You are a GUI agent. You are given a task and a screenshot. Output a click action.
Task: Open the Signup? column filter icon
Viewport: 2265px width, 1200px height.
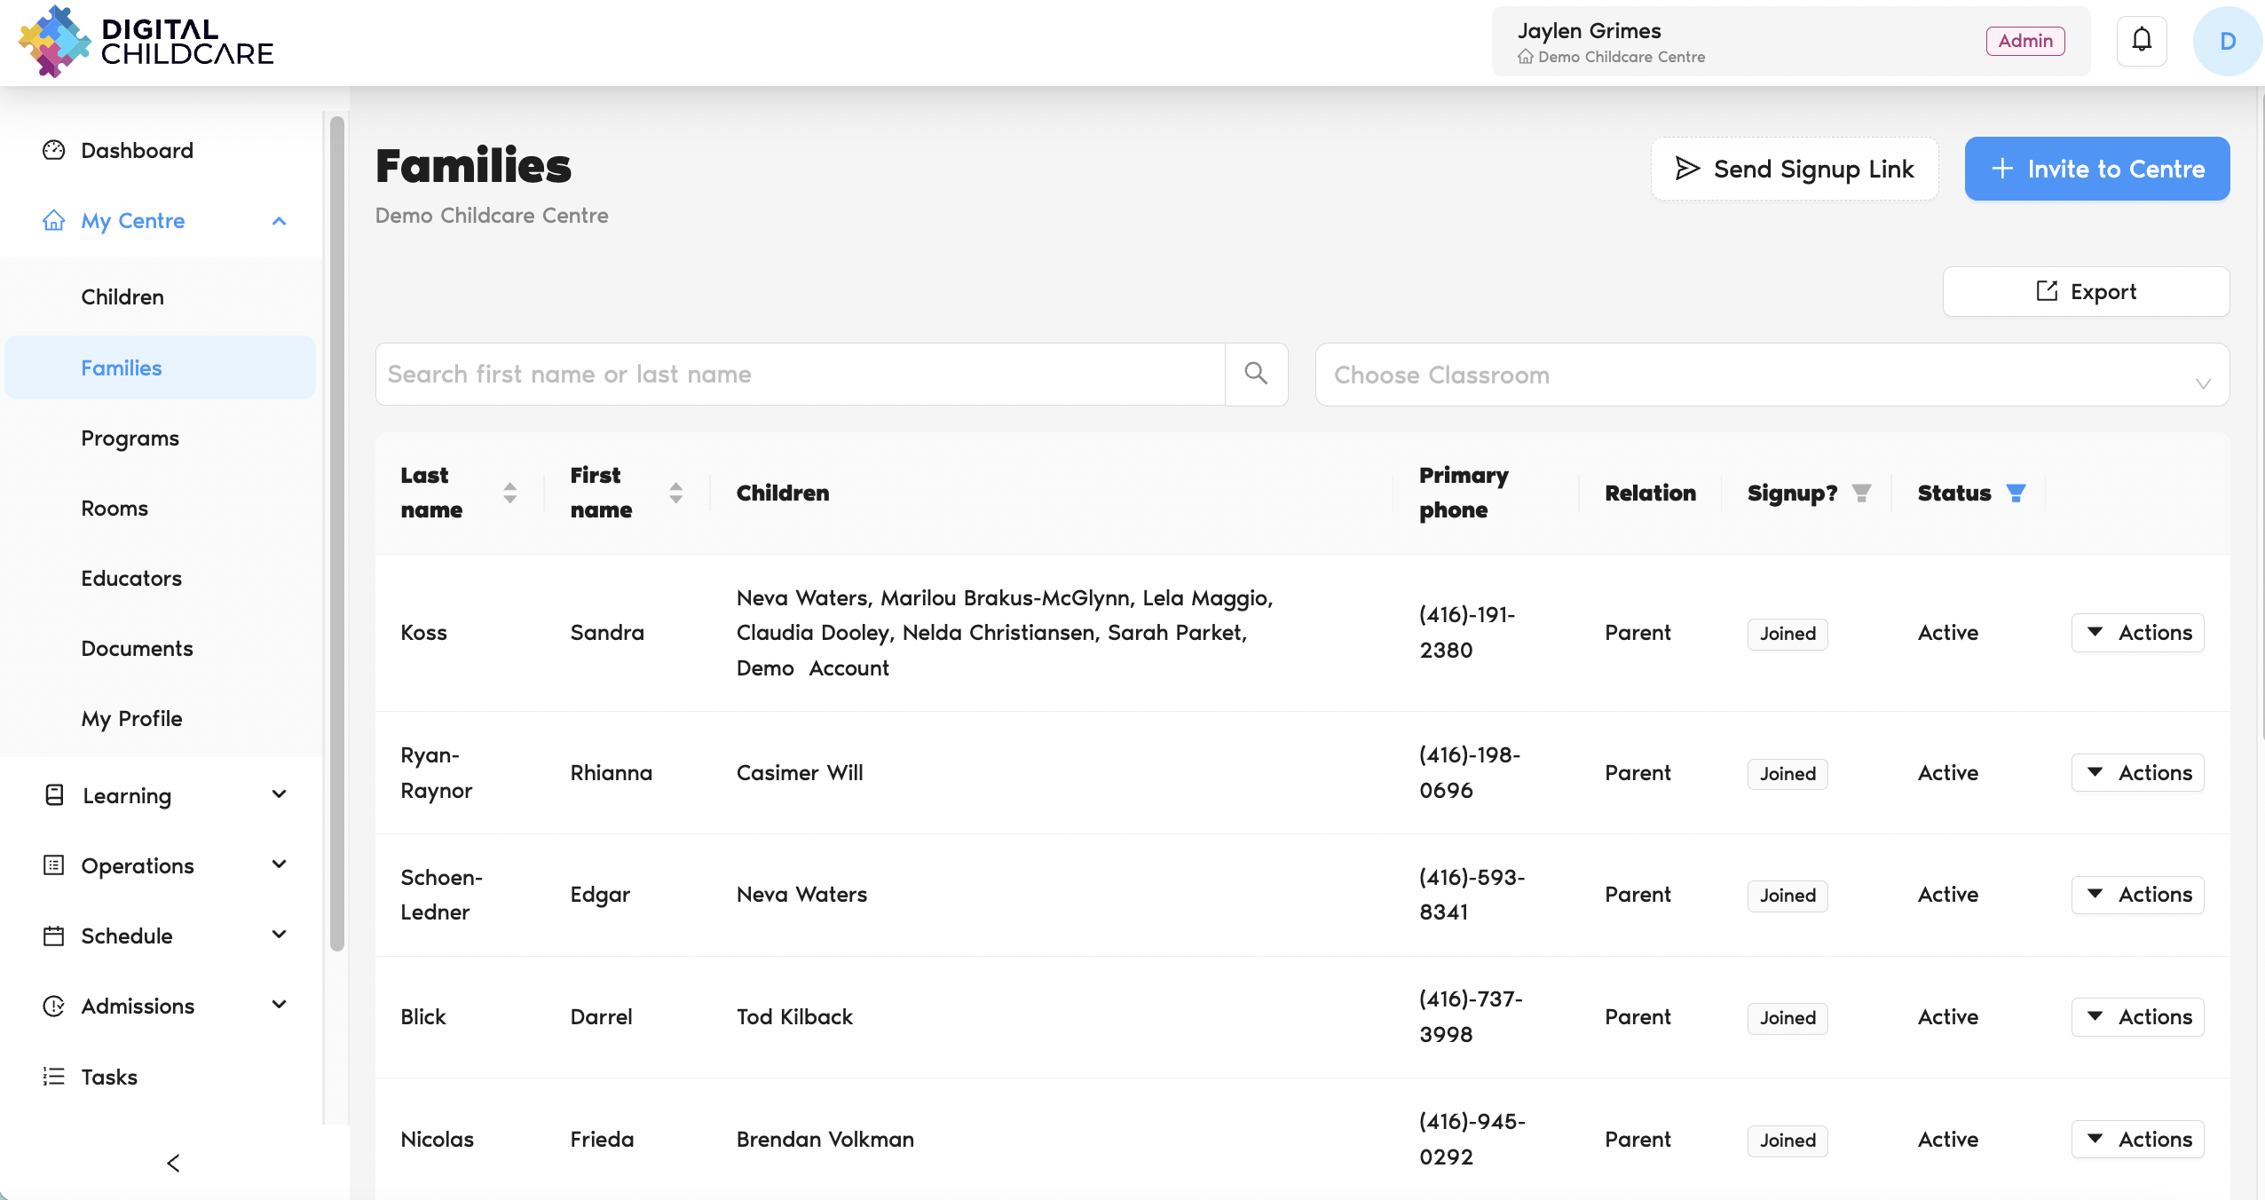(x=1861, y=493)
